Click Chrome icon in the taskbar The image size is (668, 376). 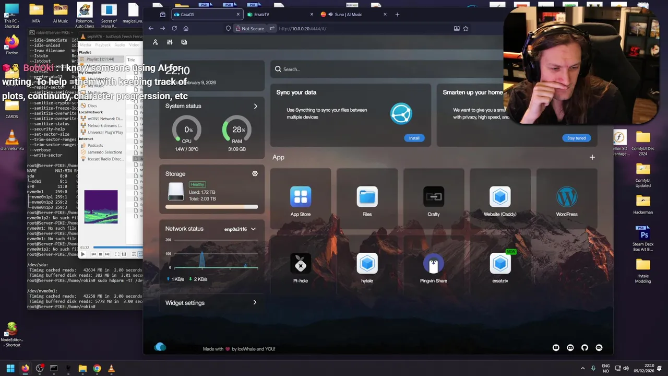[97, 368]
